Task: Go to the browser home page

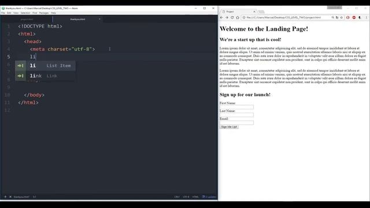Action: pos(238,17)
